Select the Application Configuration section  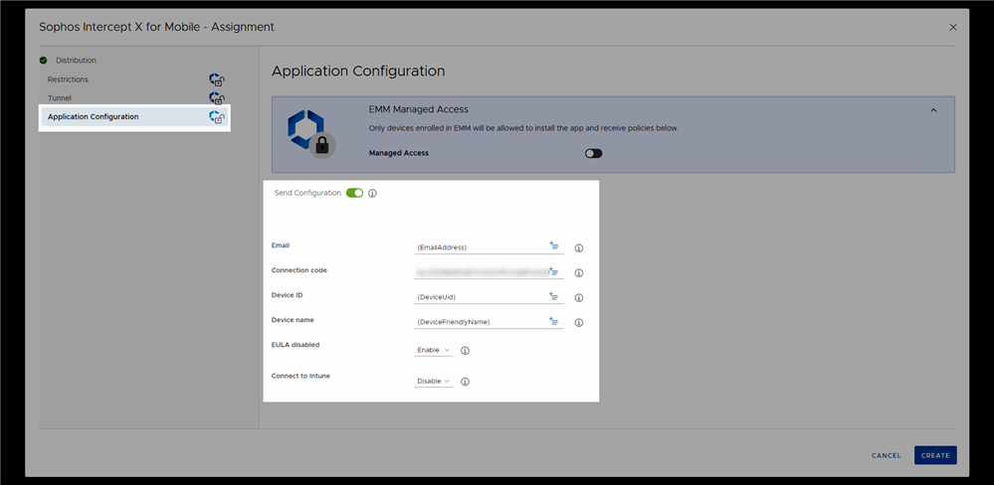pos(134,116)
